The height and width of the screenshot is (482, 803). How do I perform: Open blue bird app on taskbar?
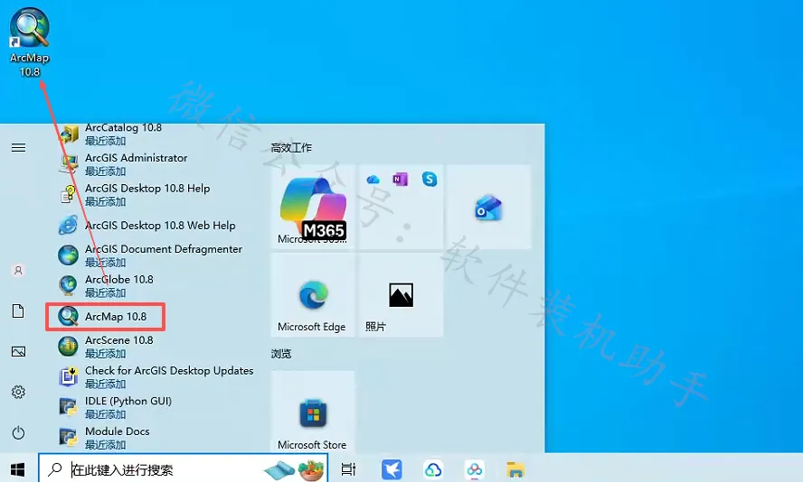coord(392,469)
